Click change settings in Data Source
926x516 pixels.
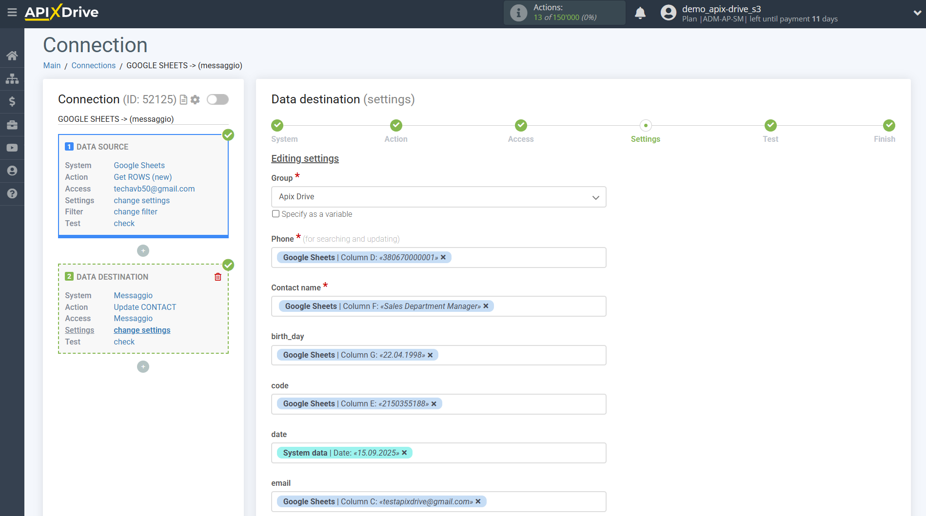141,200
